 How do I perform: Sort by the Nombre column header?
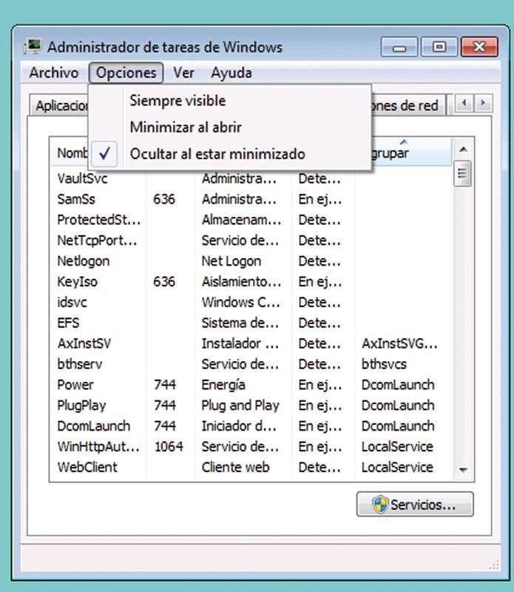coord(70,153)
